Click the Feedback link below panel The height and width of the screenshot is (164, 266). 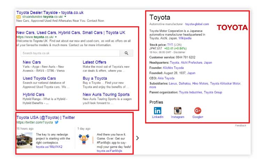pos(241,126)
